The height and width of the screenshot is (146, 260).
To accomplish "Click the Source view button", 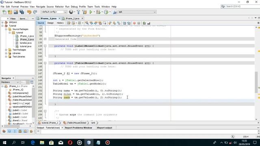I will [41, 23].
